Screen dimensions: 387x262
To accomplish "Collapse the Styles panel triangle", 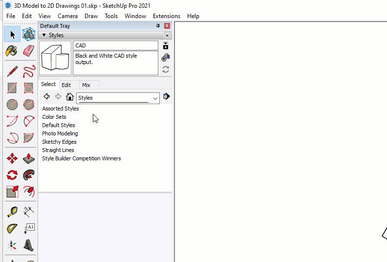I will click(x=44, y=35).
